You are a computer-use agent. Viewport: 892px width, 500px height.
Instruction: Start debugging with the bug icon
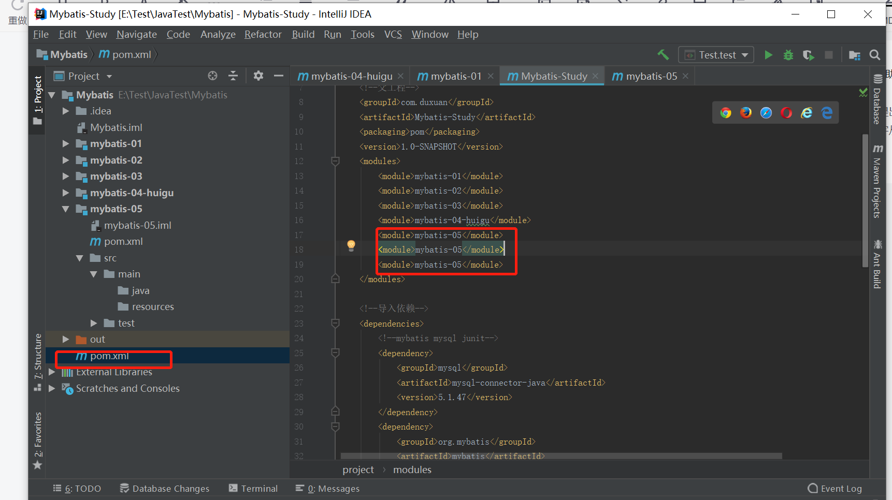click(x=788, y=55)
